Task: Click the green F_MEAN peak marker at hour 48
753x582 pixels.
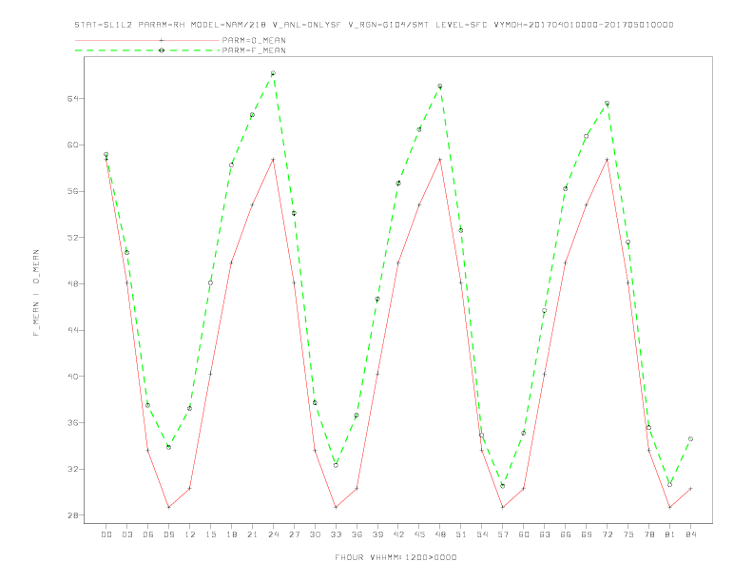Action: pos(440,87)
